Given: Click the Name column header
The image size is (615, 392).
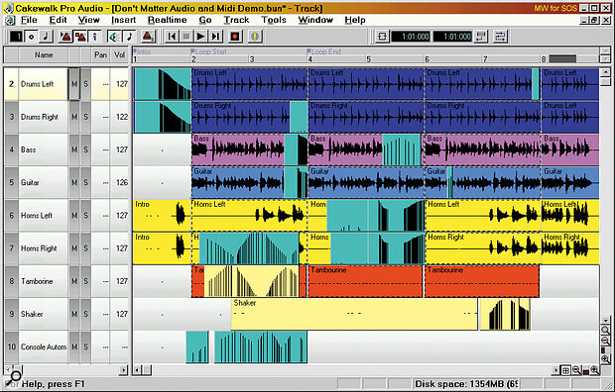Looking at the screenshot, I should coord(44,55).
